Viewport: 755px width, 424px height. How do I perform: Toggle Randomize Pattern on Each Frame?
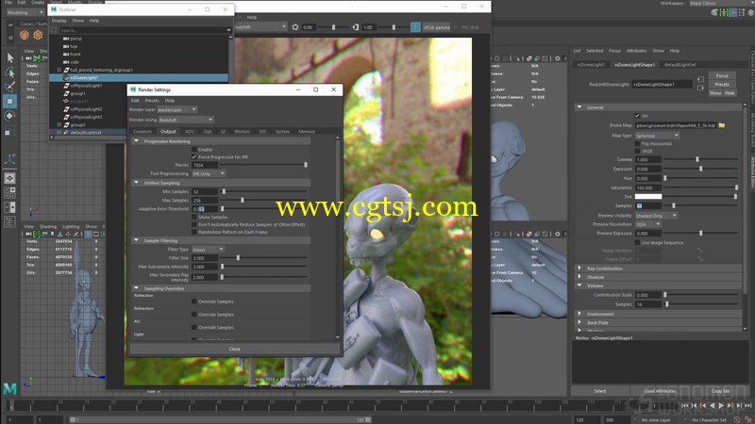(x=194, y=232)
